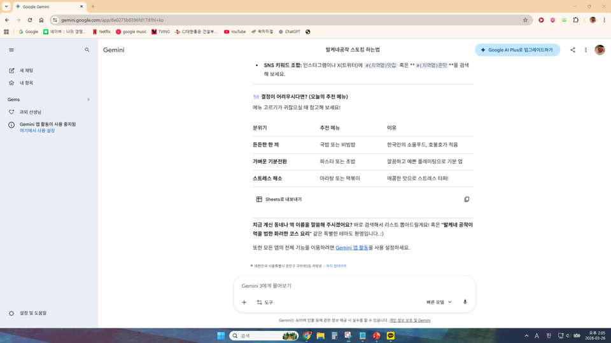Open File Explorer from the taskbar
Viewport: 611px width, 343px height.
pyautogui.click(x=321, y=335)
